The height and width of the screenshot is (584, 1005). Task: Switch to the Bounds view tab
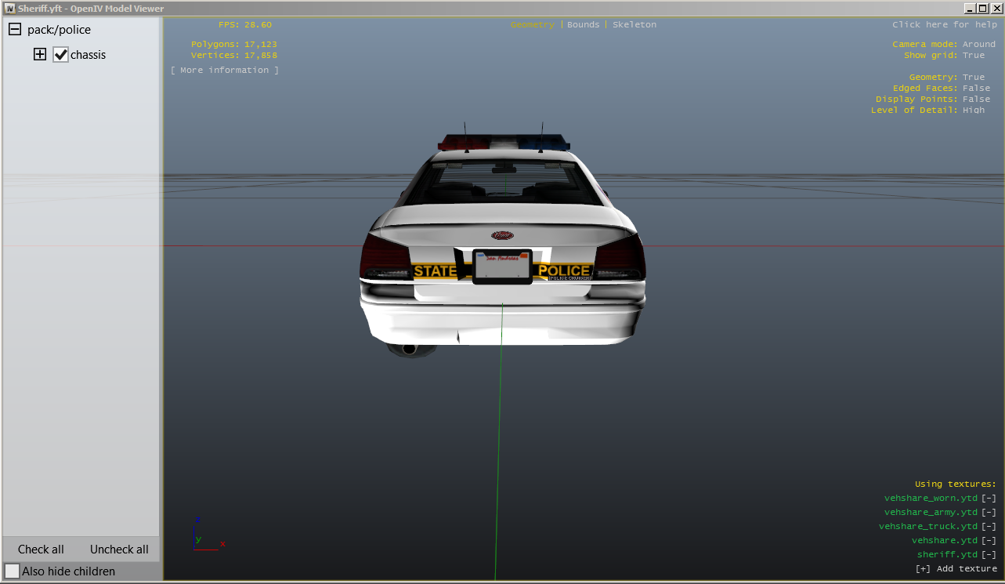(x=583, y=25)
